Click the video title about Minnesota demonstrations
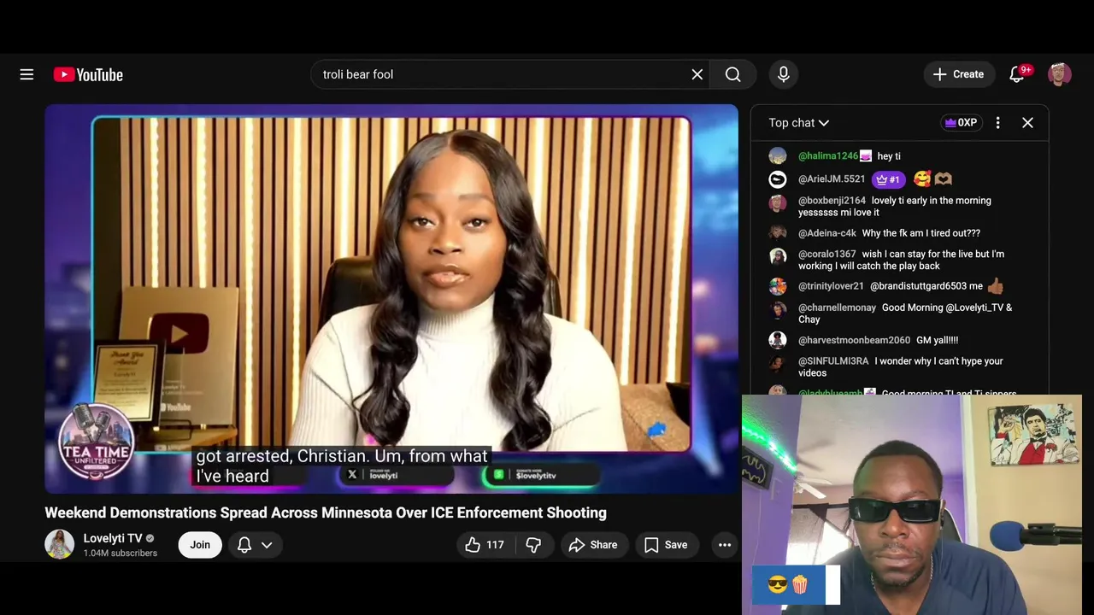This screenshot has width=1094, height=615. 326,512
